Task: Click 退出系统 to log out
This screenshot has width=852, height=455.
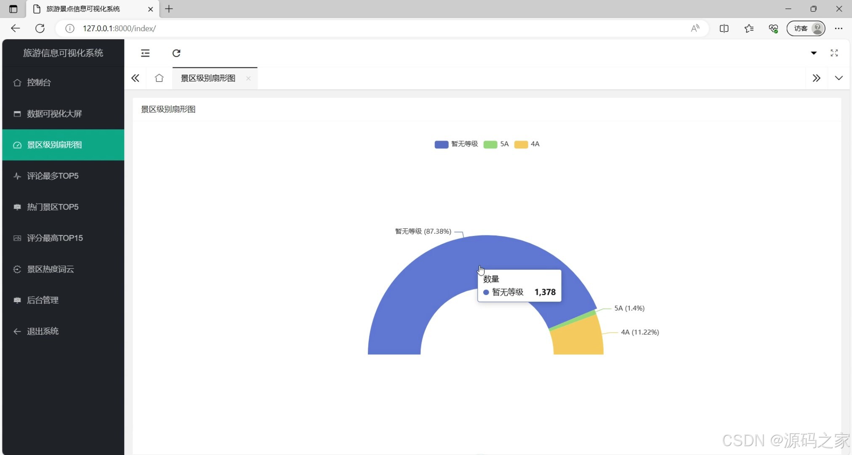Action: pyautogui.click(x=43, y=331)
